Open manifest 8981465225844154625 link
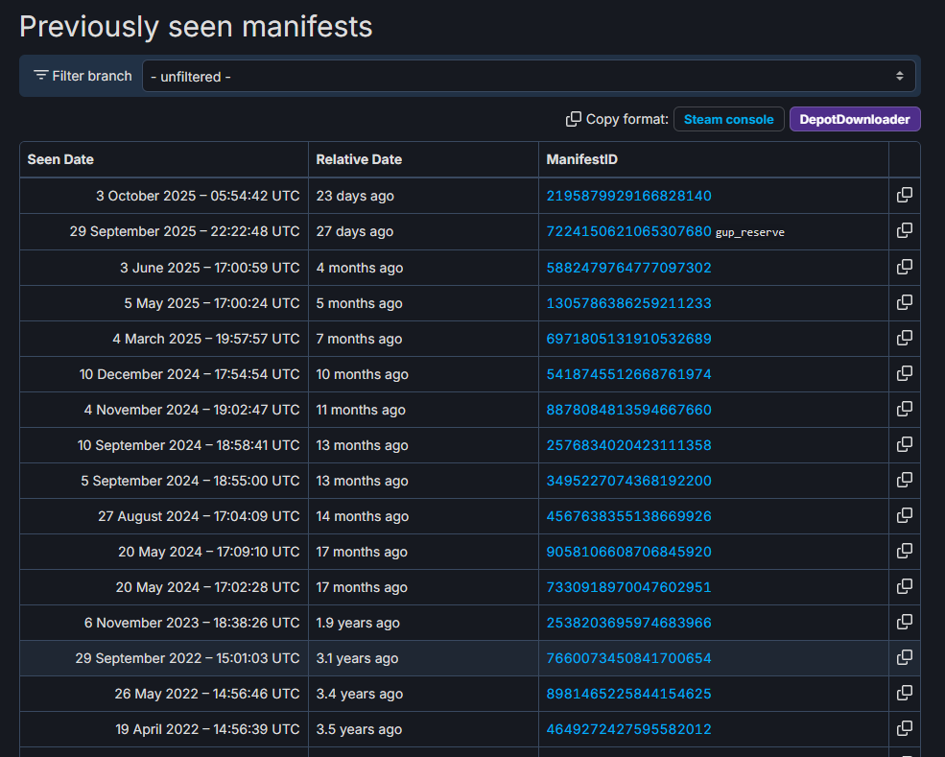 tap(628, 695)
